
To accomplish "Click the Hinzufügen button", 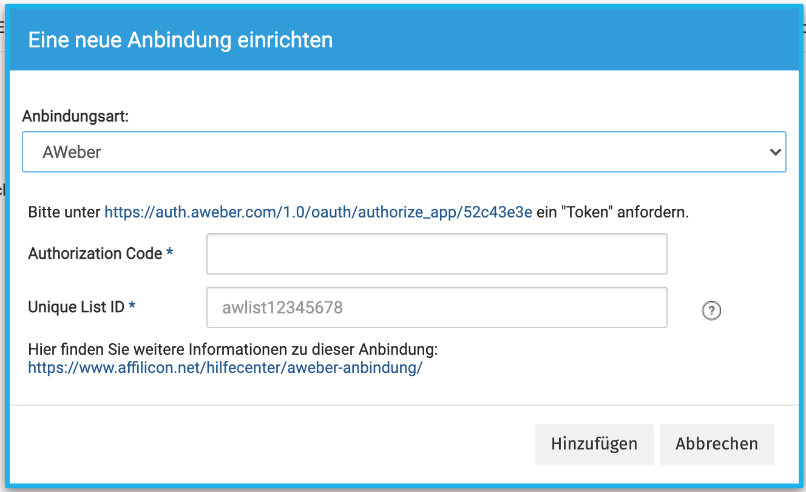I will pos(594,444).
